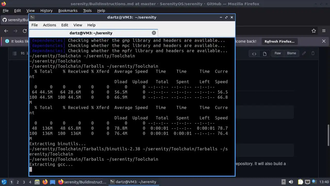Open Firefox Help menu
This screenshot has width=330, height=186.
click(x=101, y=11)
